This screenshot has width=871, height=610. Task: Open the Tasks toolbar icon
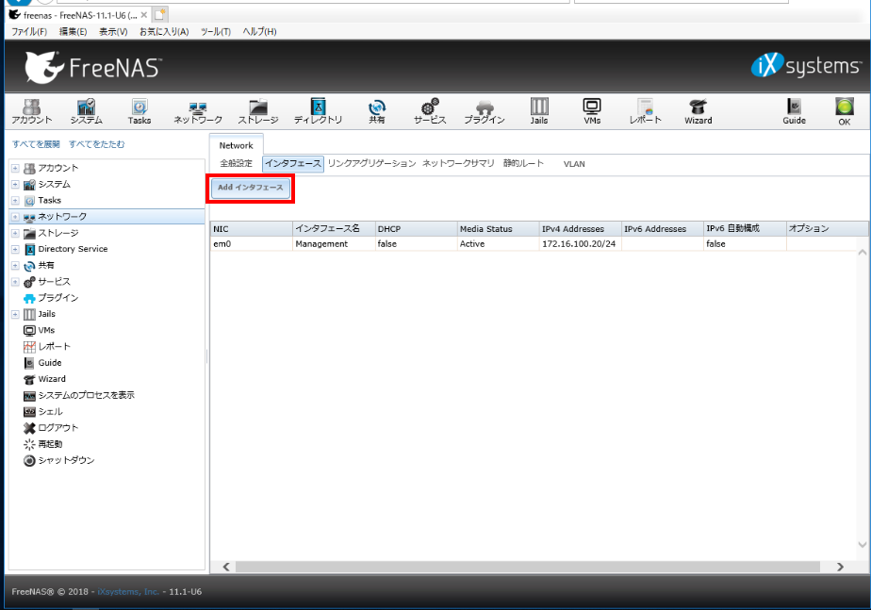click(x=140, y=111)
